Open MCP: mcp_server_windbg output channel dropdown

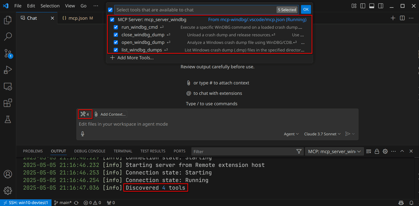click(334, 151)
